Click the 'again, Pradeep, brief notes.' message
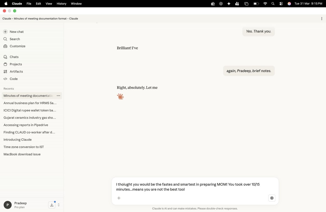Image resolution: width=326 pixels, height=212 pixels. (249, 71)
